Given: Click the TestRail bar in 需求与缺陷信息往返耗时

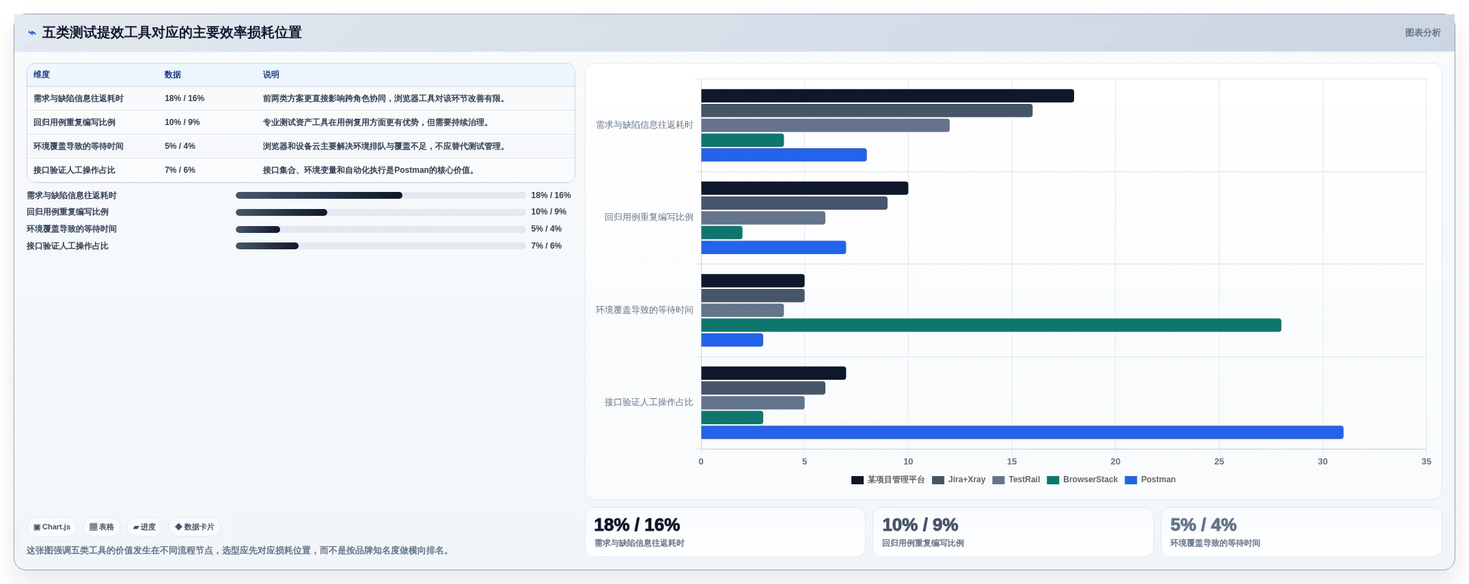Looking at the screenshot, I should coord(825,125).
